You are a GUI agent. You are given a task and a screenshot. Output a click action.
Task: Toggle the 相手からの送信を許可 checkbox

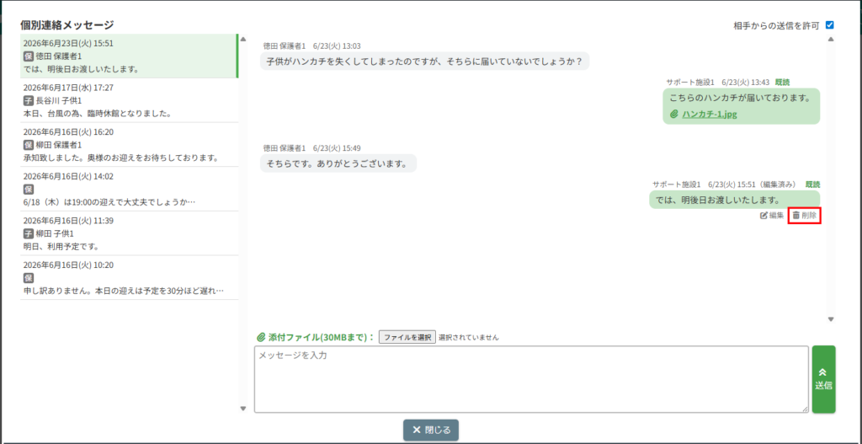(x=829, y=24)
